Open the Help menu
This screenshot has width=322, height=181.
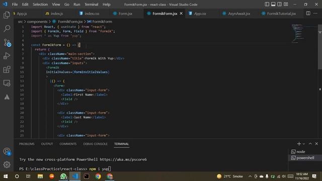click(106, 5)
